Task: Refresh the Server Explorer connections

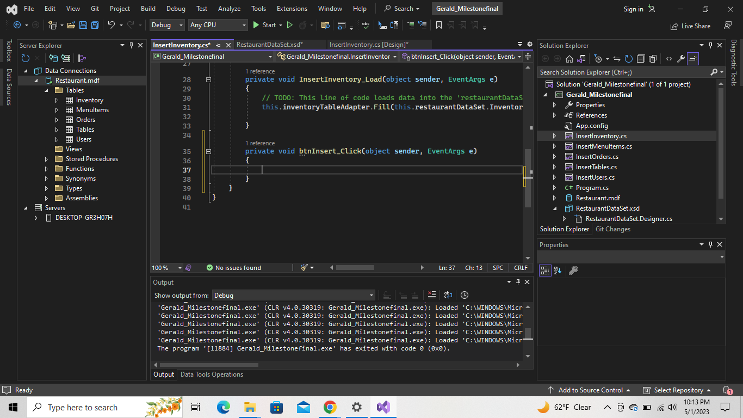Action: [26, 58]
